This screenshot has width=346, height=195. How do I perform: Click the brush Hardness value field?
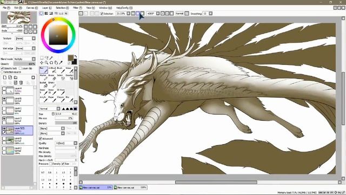(x=66, y=148)
